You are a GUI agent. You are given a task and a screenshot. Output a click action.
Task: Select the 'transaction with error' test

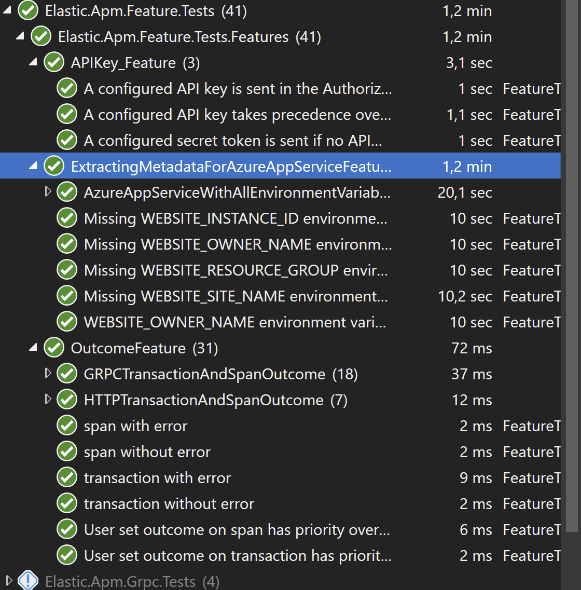coord(157,478)
